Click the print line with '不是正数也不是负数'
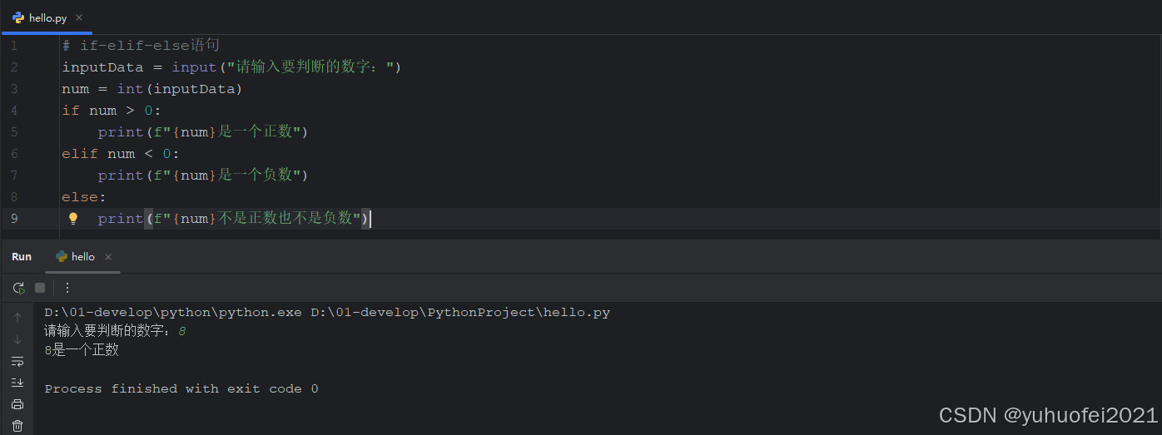Image resolution: width=1162 pixels, height=435 pixels. (x=234, y=218)
